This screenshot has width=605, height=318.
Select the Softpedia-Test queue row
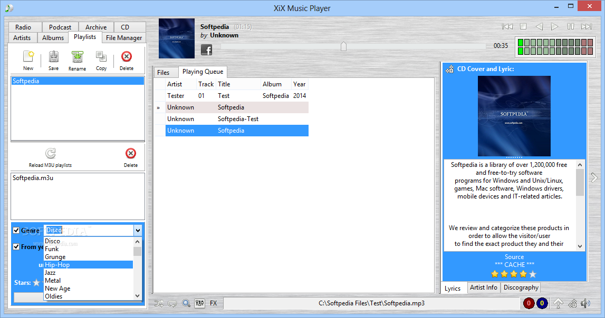237,119
